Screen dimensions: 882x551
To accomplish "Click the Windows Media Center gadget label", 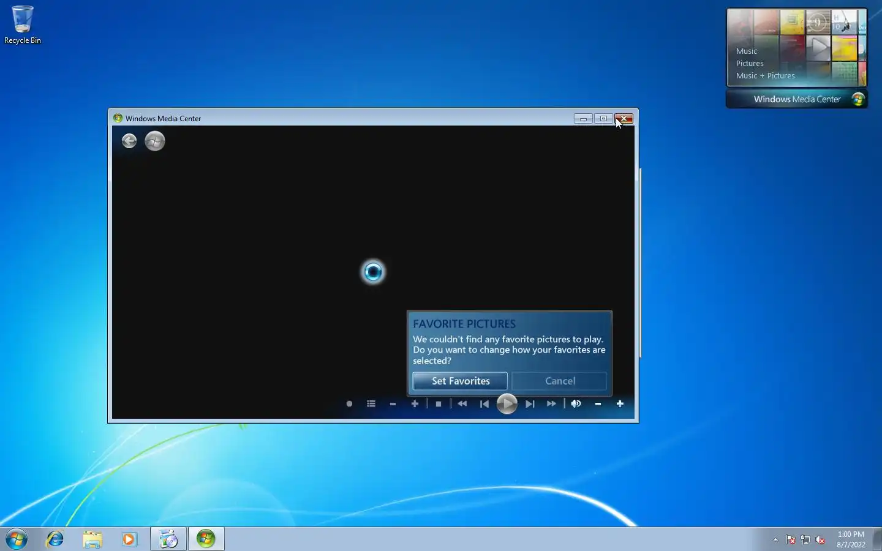I will click(x=797, y=99).
